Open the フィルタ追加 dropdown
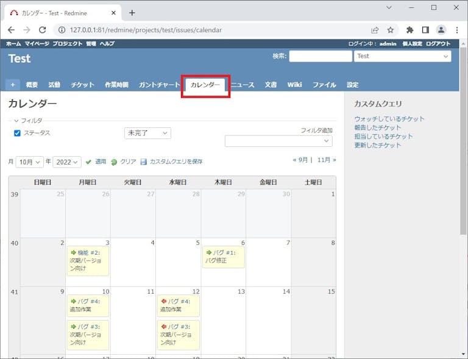 [278, 141]
